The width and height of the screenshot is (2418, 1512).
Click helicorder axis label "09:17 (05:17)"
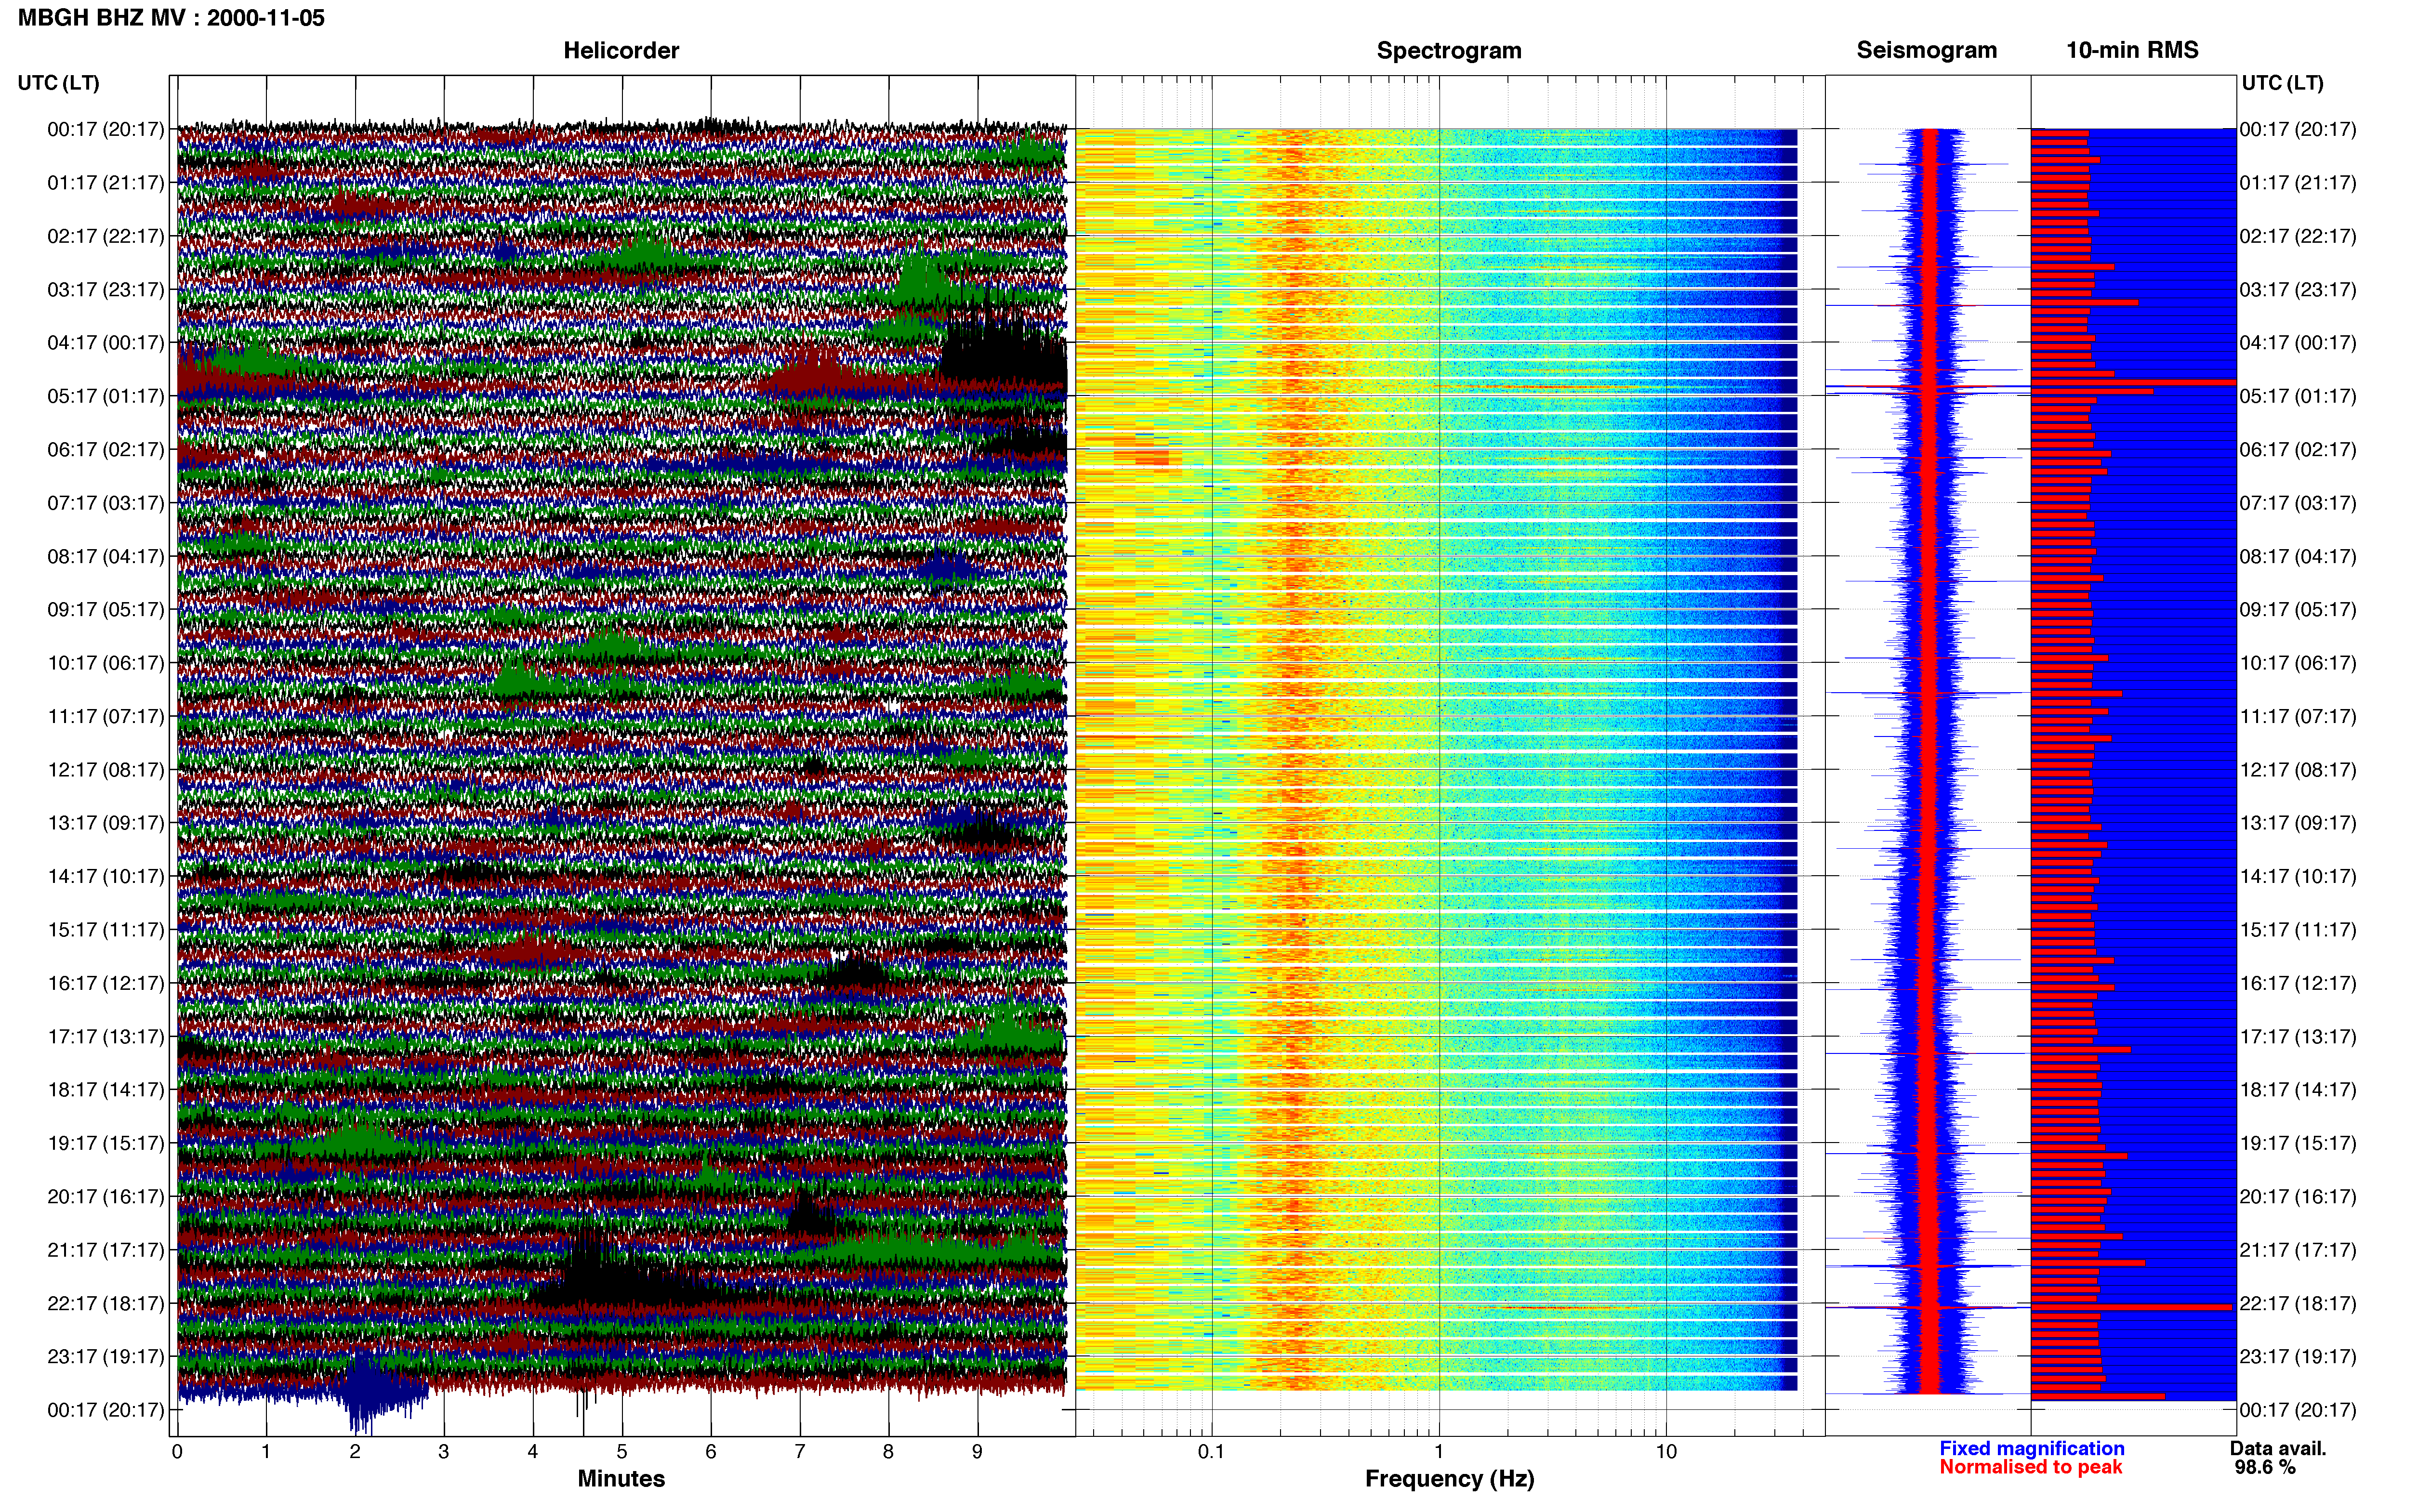coord(106,610)
